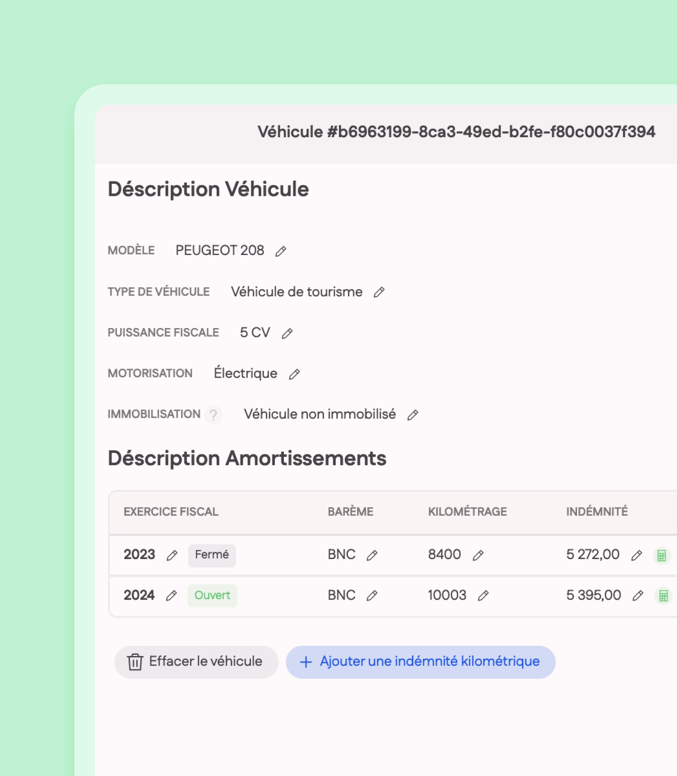Select the Indémnité column header

tap(597, 512)
